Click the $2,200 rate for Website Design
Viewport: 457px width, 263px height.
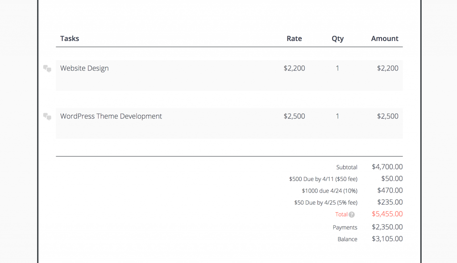pos(294,68)
